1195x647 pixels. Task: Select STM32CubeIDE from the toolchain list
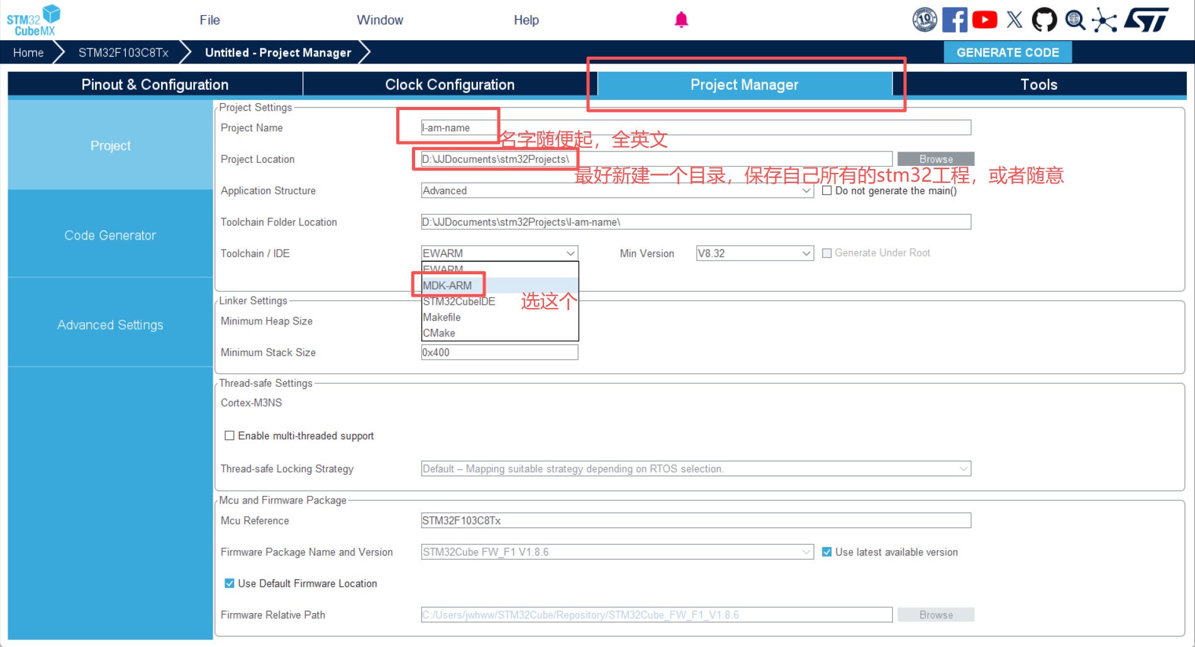pos(500,301)
